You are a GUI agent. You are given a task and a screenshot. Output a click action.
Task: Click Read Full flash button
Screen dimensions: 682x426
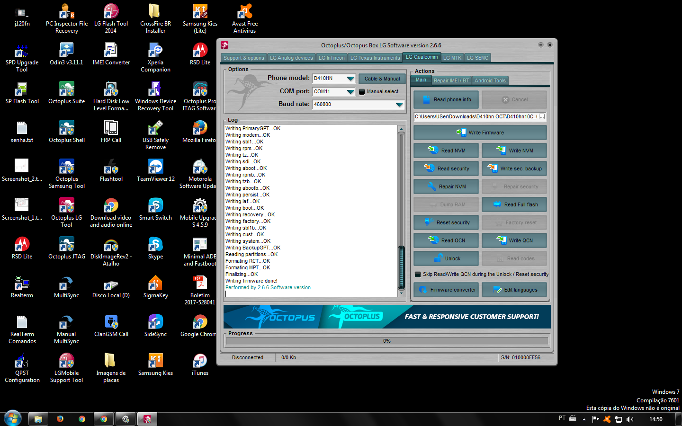[x=514, y=204]
